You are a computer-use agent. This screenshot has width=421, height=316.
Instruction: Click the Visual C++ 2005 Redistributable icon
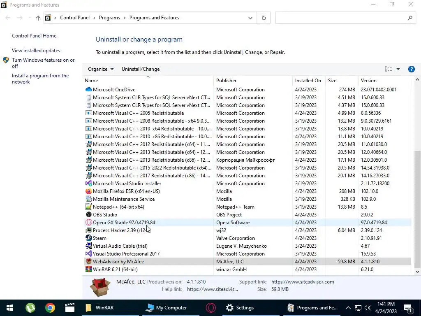pos(89,113)
